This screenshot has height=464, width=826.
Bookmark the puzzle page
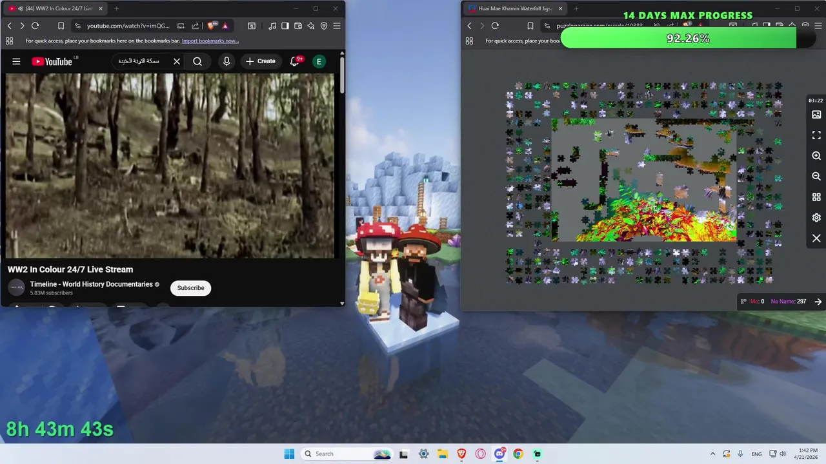tap(530, 26)
